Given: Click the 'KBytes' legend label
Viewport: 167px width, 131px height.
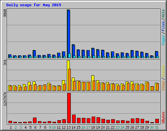Looking at the screenshot, I should coord(163,118).
